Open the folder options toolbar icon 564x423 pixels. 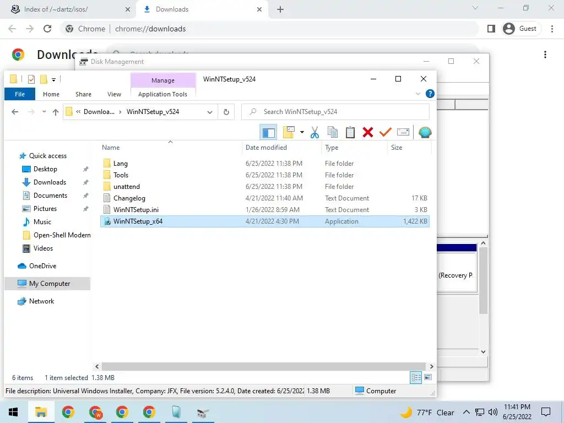coord(289,132)
